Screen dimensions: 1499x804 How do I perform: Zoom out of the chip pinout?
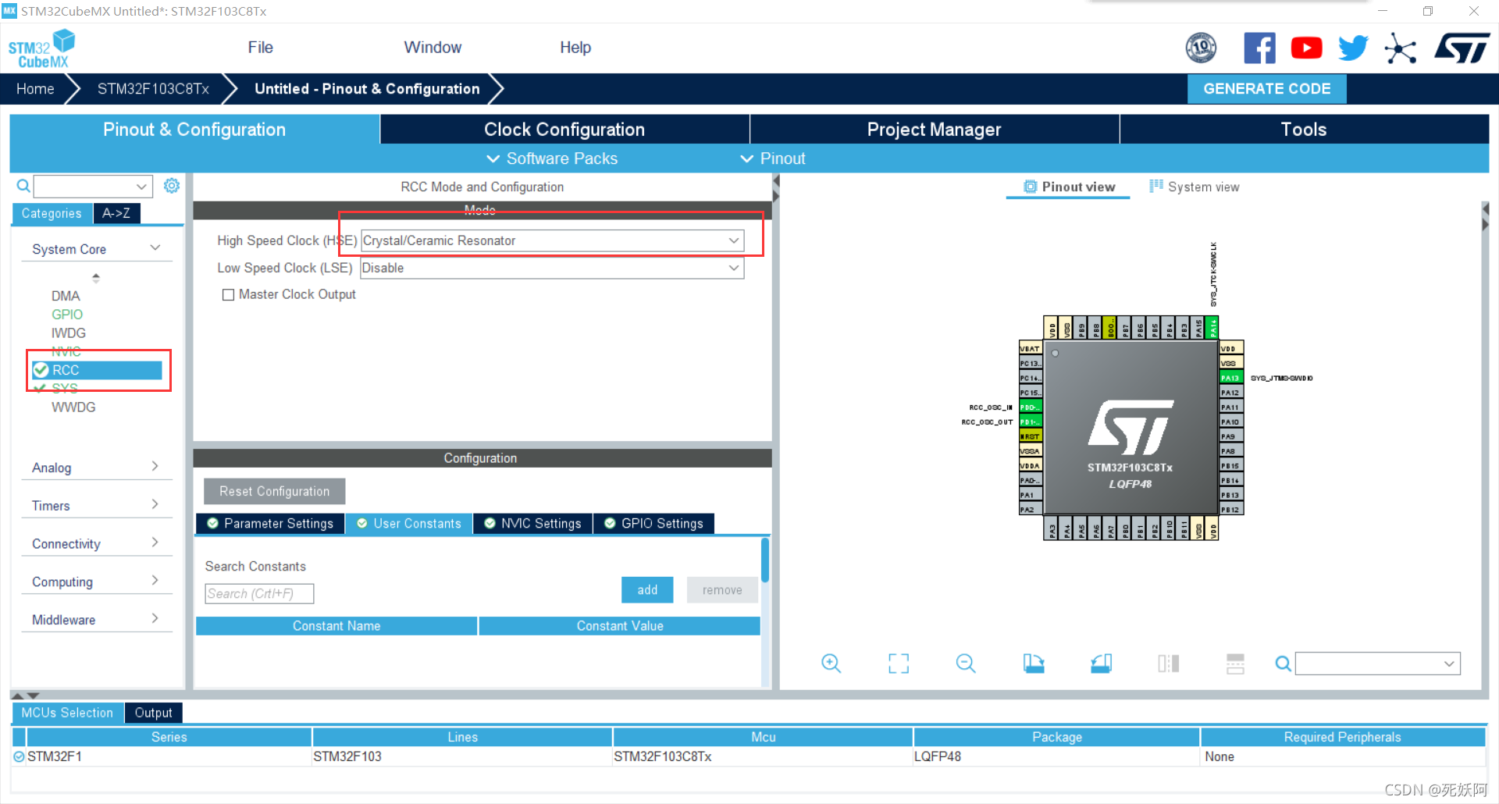click(x=966, y=663)
